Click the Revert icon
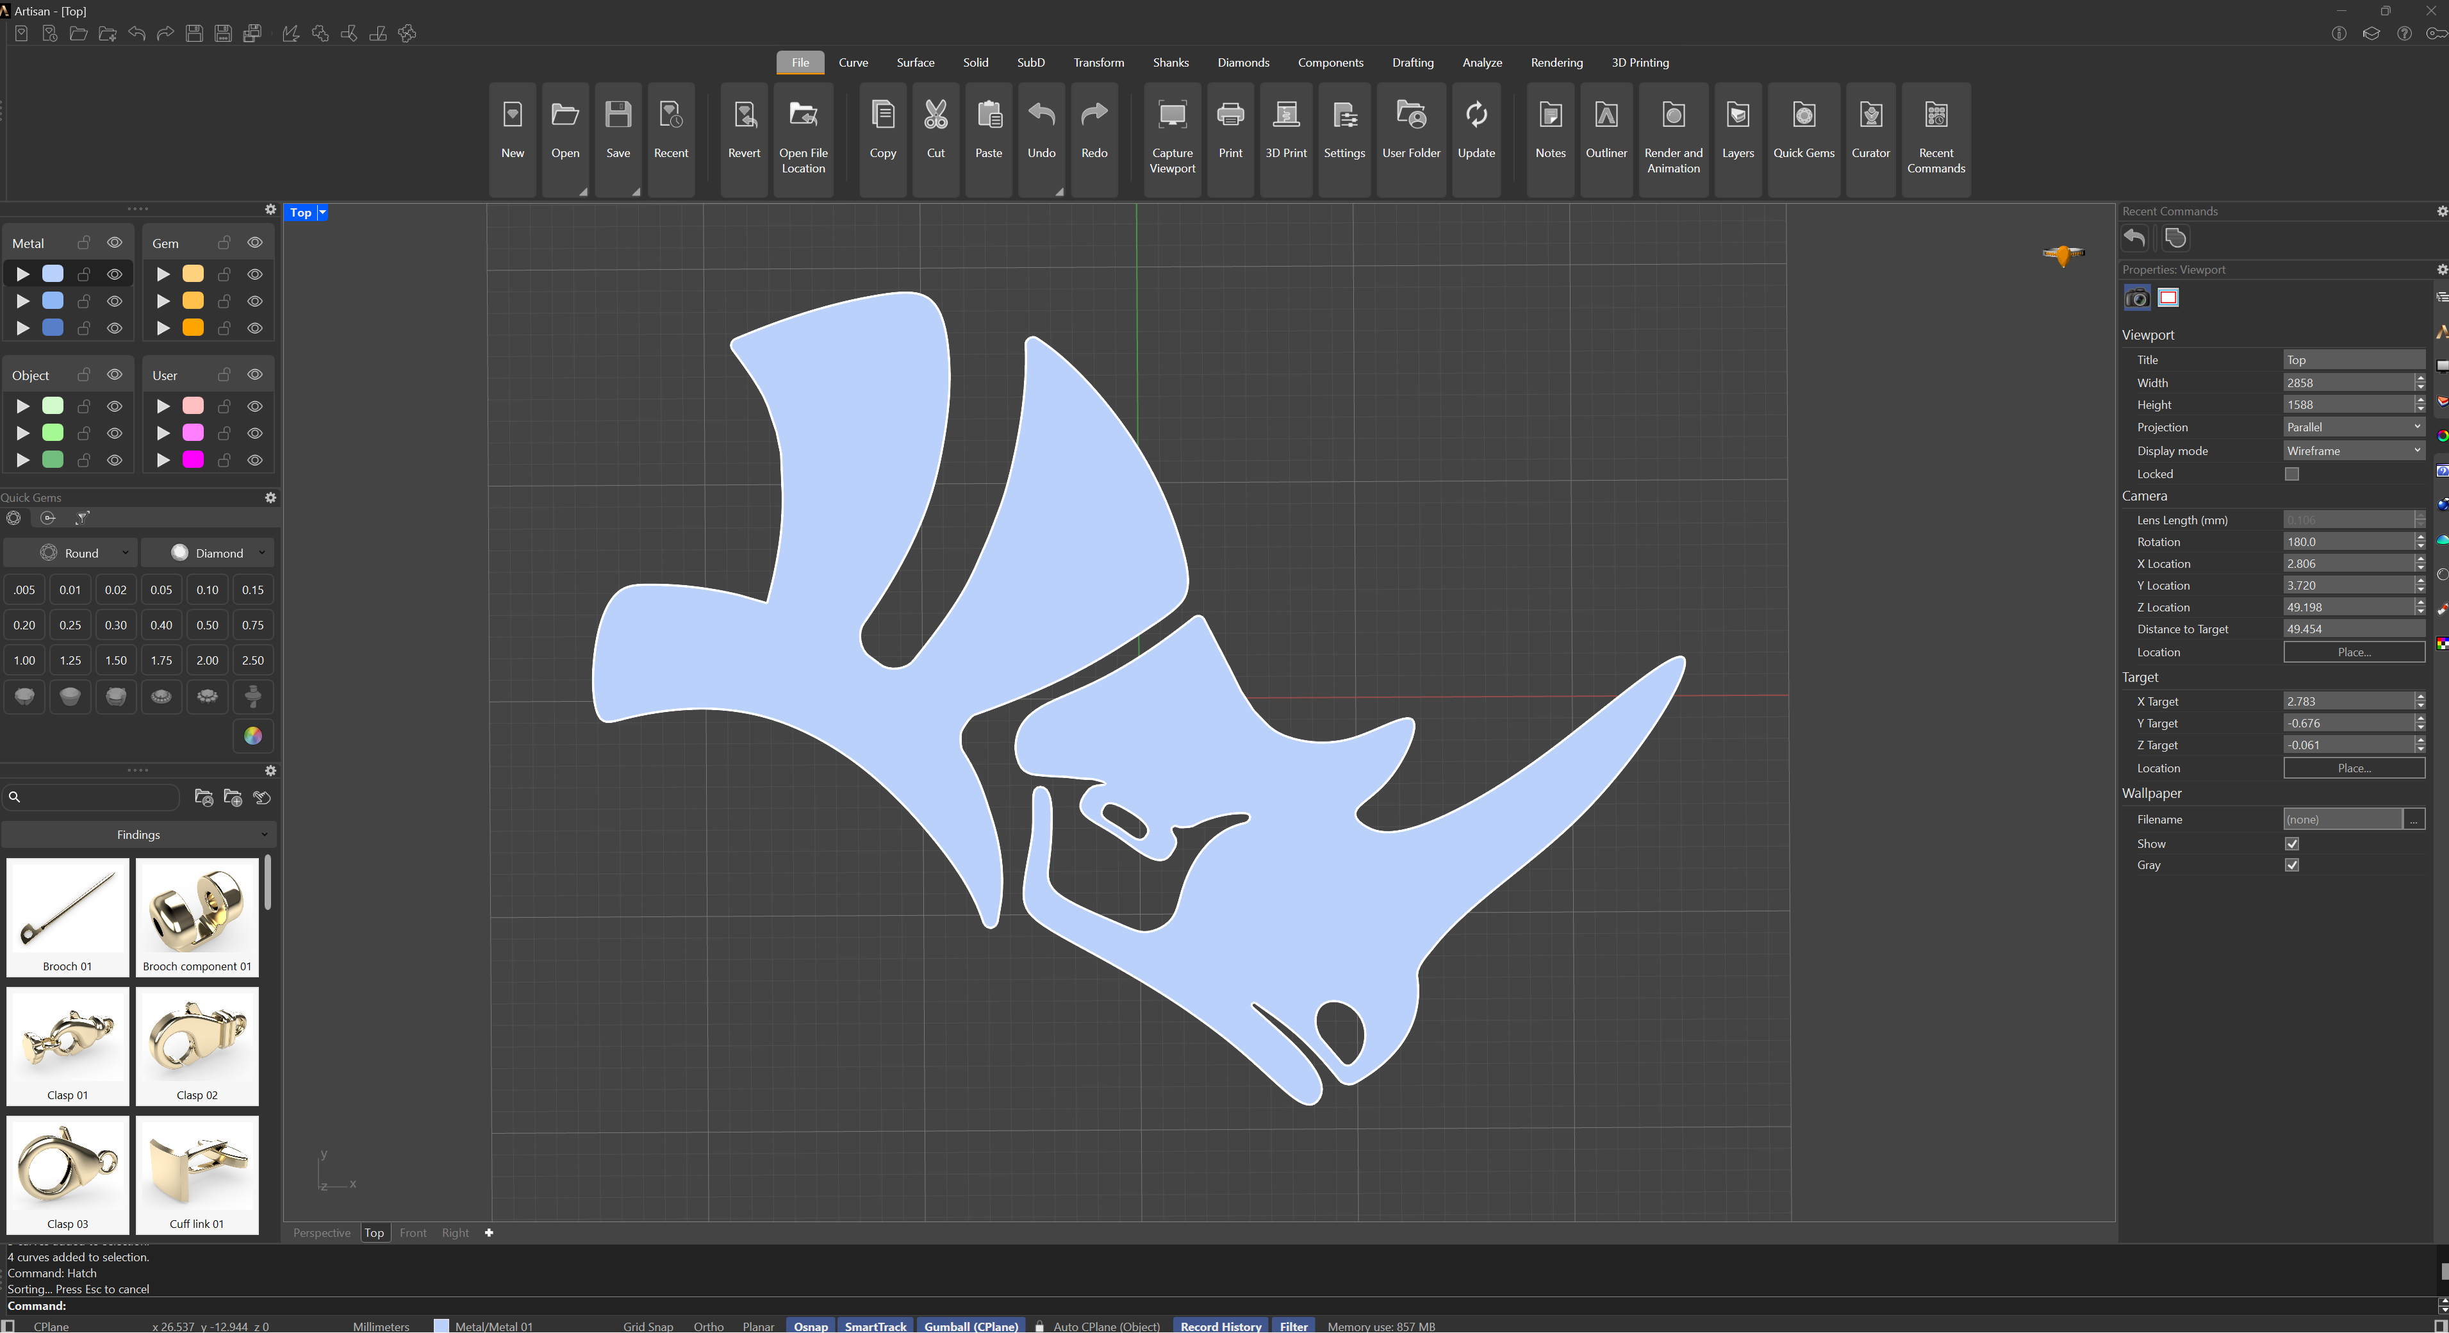Viewport: 2449px width, 1333px height. pos(745,116)
